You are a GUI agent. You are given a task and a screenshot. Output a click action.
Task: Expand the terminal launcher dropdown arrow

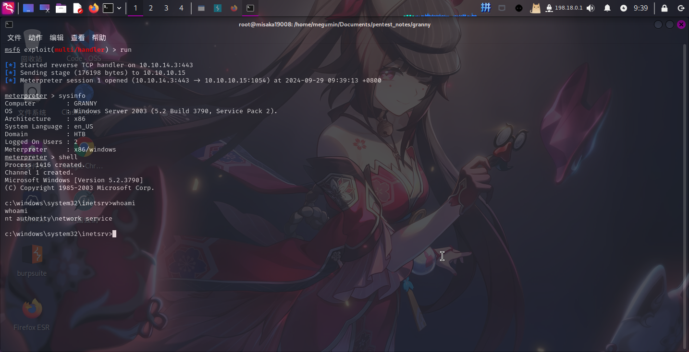click(x=119, y=8)
